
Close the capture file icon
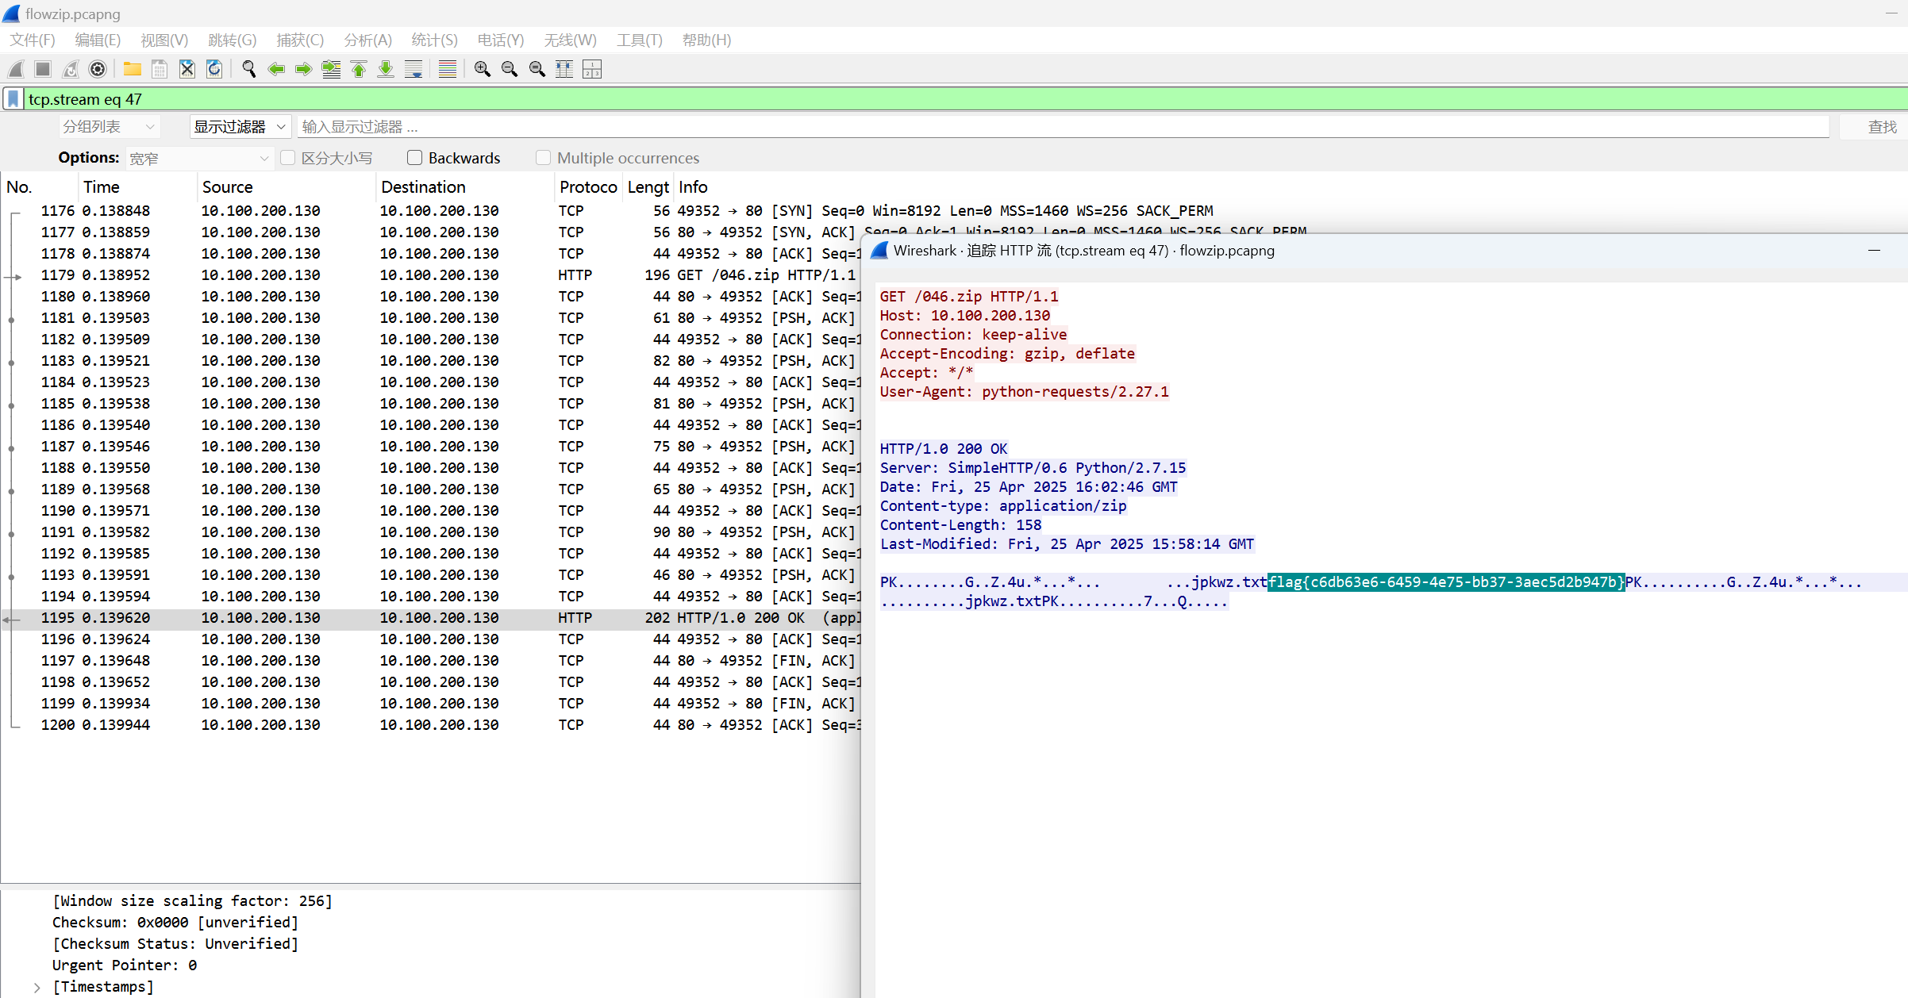click(x=187, y=70)
